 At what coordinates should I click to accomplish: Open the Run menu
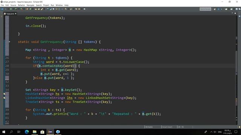(52, 5)
